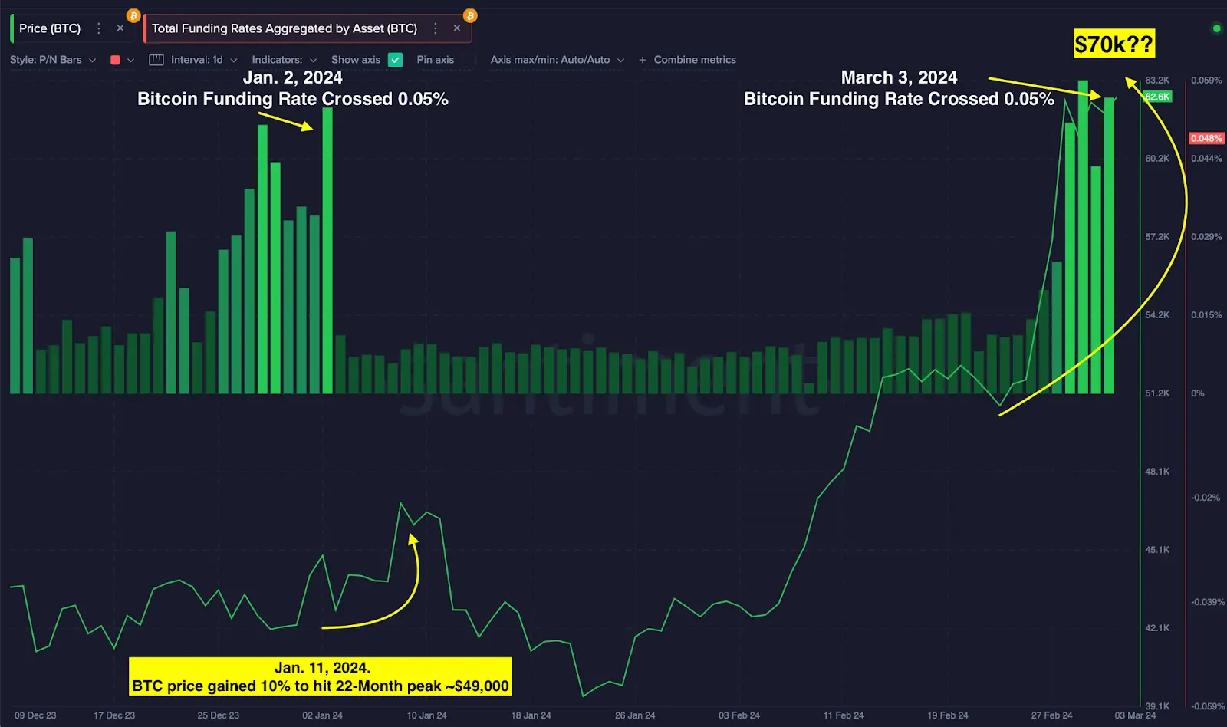This screenshot has width=1227, height=727.
Task: Select the Price (BTC) metric tab
Action: 50,28
